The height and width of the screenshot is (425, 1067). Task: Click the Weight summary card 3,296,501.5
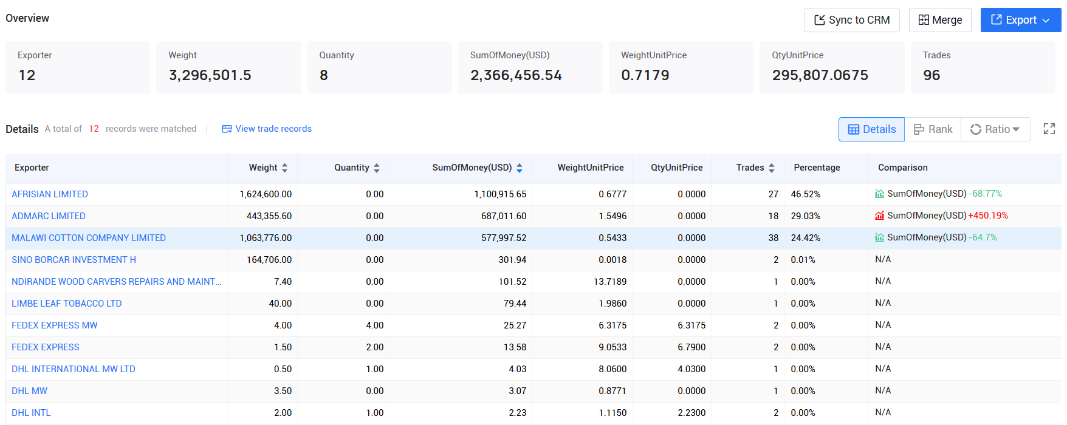[228, 67]
